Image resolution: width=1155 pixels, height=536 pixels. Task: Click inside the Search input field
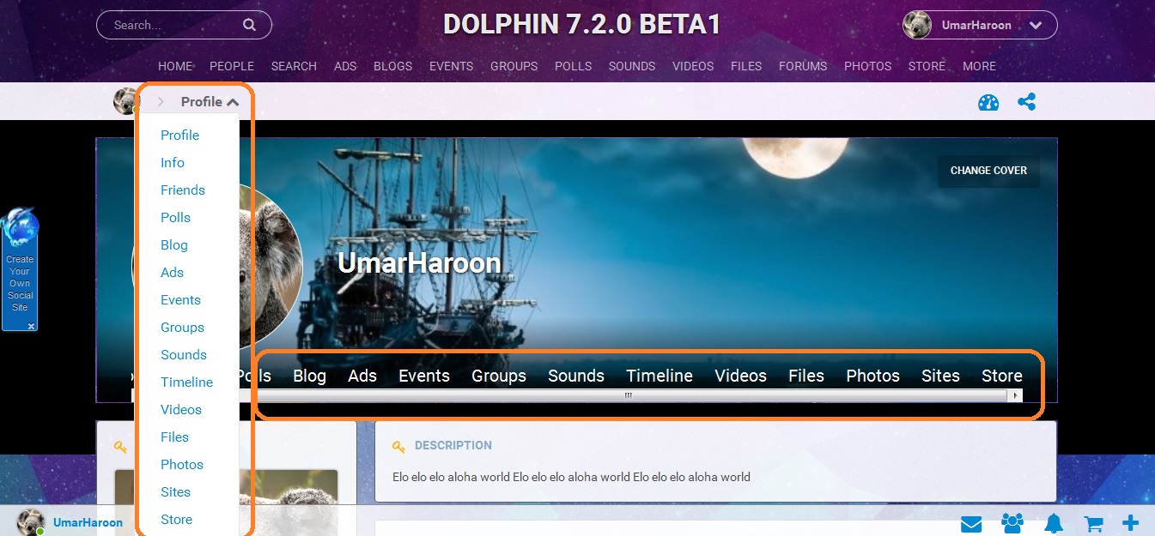[172, 25]
